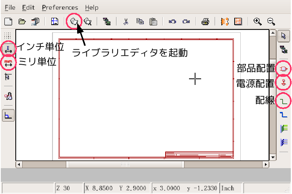The height and width of the screenshot is (194, 292).
Task: Open the library browser icon
Action: [x=87, y=21]
